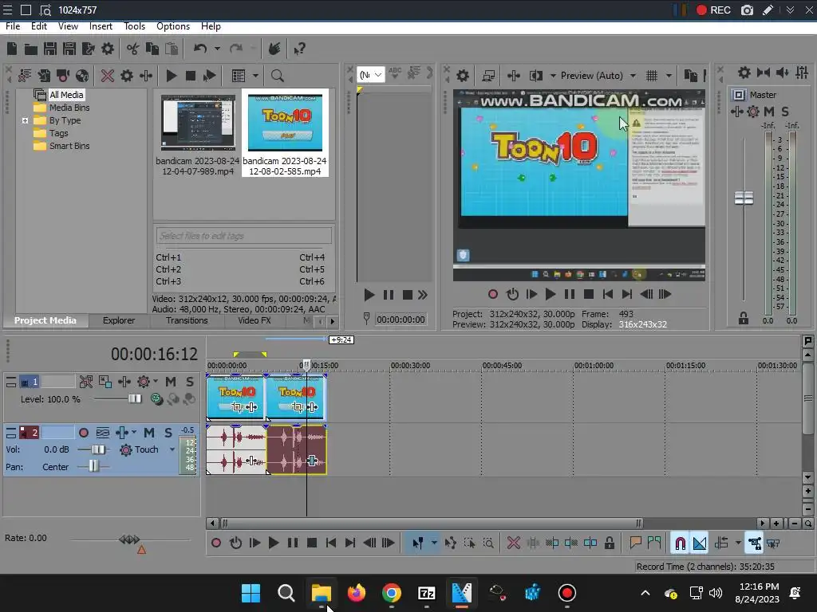Expand the By Type media tree node

(x=25, y=121)
